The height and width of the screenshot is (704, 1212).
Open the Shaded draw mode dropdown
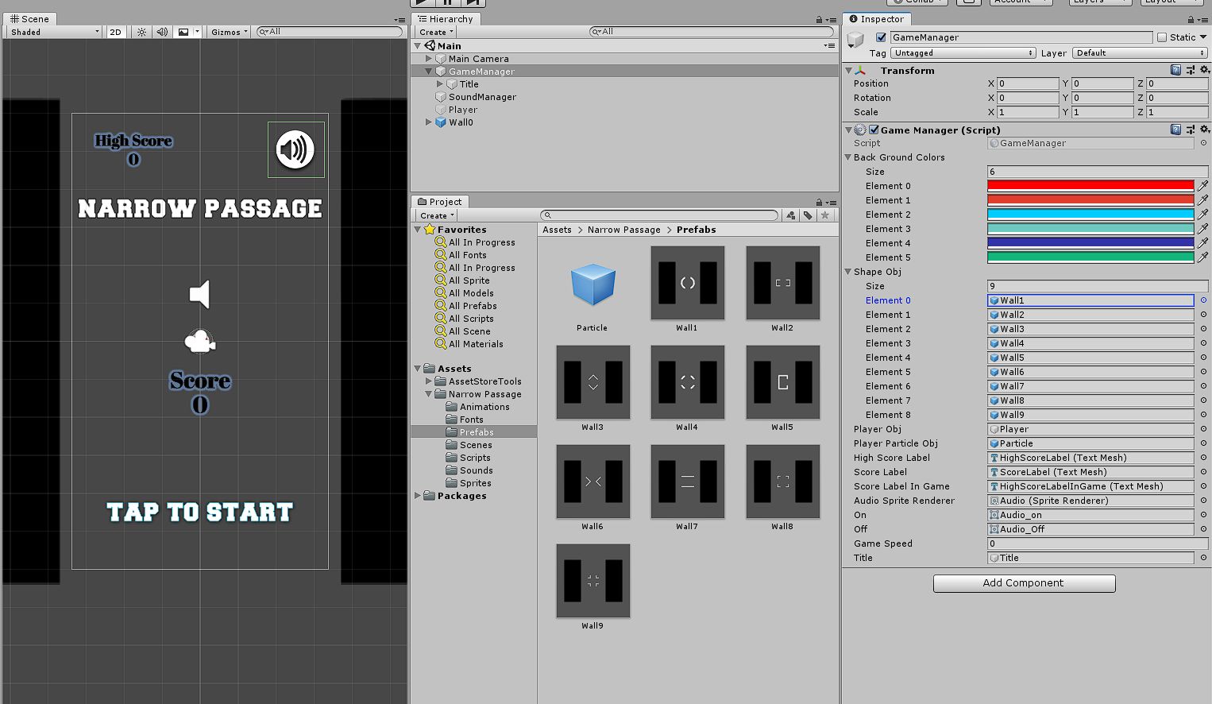coord(54,32)
